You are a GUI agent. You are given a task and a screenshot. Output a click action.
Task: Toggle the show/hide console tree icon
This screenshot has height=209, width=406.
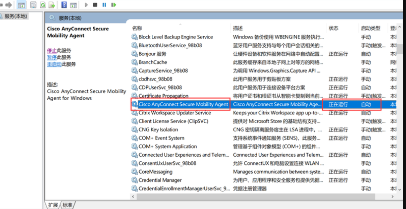pyautogui.click(x=21, y=5)
